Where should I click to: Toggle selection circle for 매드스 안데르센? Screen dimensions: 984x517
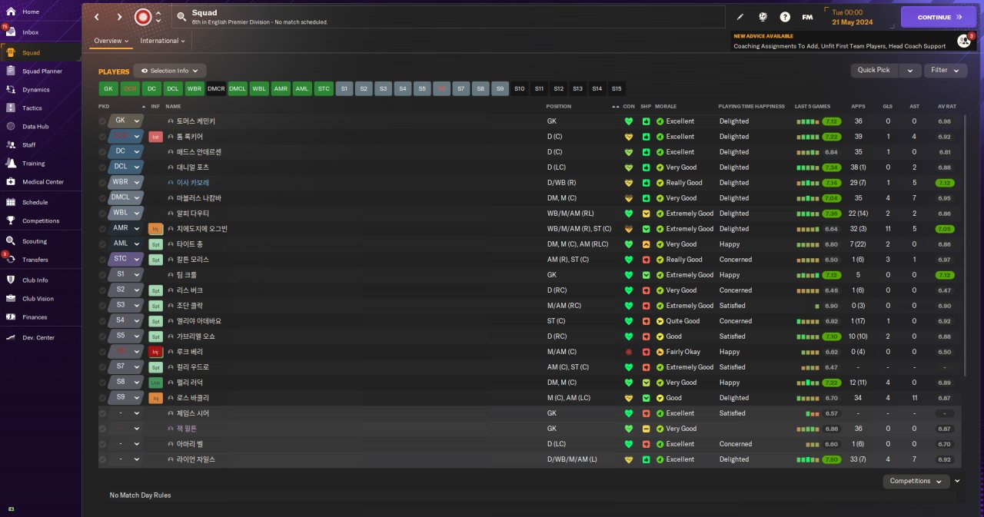(x=102, y=152)
